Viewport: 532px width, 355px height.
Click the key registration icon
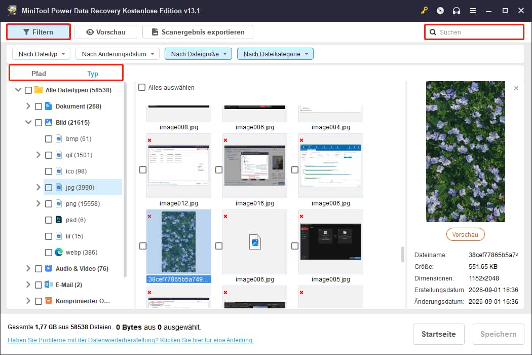pyautogui.click(x=424, y=11)
